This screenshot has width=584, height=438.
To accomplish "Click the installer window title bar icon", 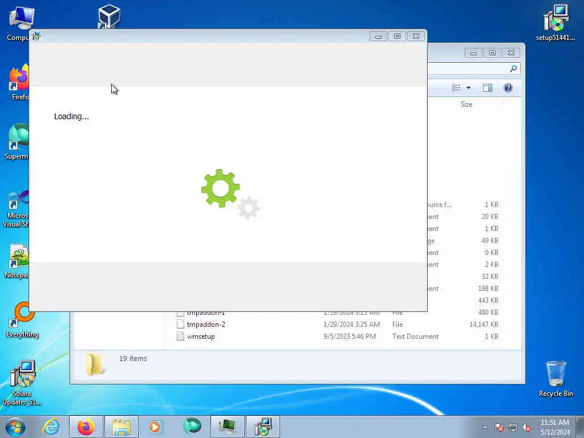I will (36, 36).
